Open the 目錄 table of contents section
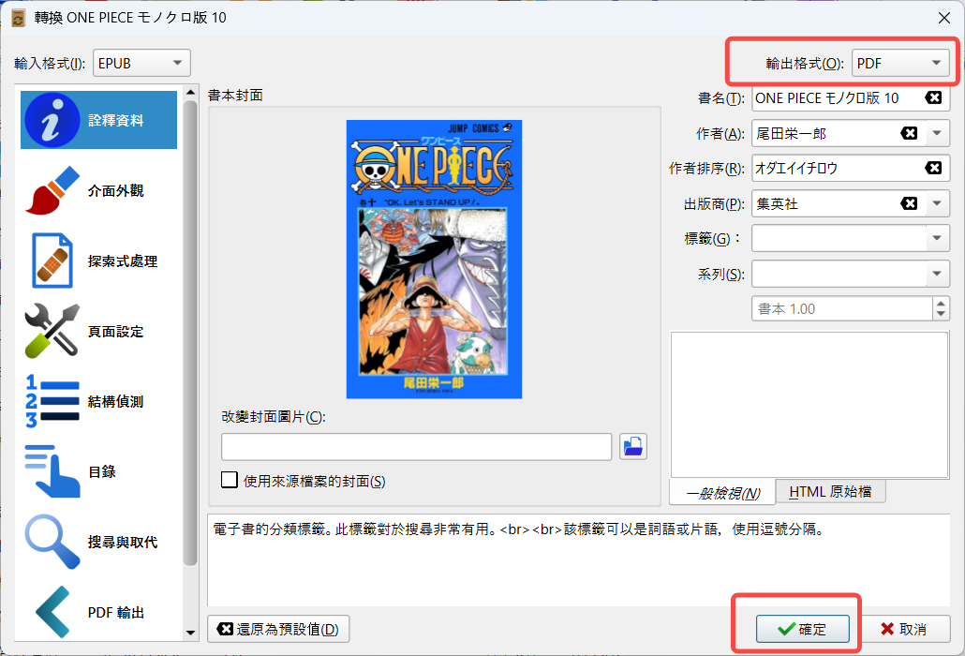This screenshot has width=965, height=656. pos(98,471)
